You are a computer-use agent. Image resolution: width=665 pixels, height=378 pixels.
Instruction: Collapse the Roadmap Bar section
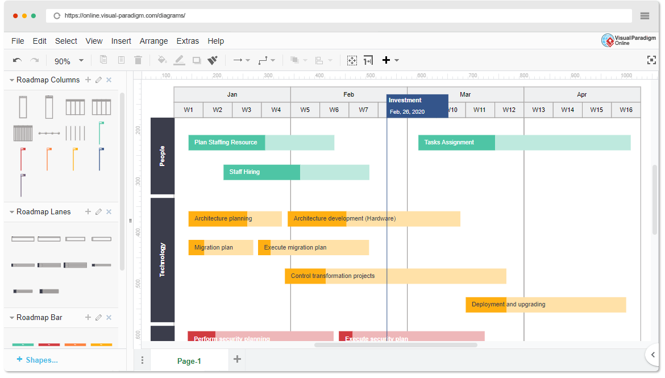(12, 318)
